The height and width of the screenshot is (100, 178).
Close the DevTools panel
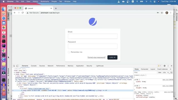172,66
